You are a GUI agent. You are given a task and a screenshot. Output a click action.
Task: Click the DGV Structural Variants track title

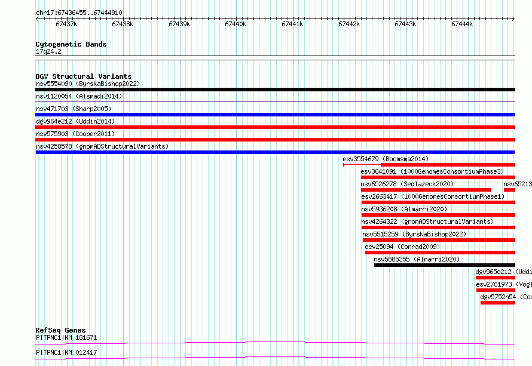(84, 76)
